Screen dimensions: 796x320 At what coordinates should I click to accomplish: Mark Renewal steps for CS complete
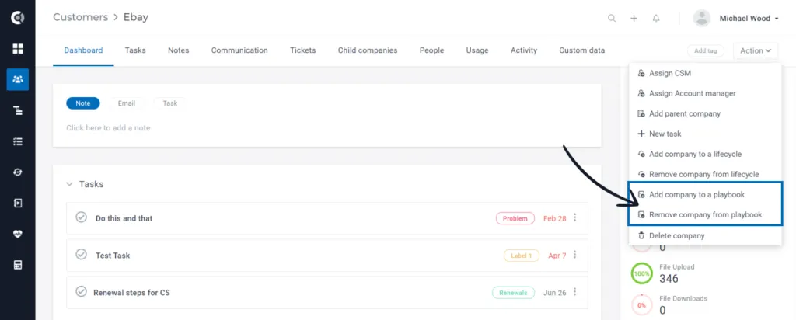coord(81,291)
